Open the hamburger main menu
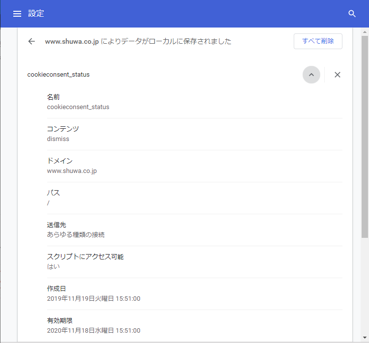 pyautogui.click(x=17, y=14)
